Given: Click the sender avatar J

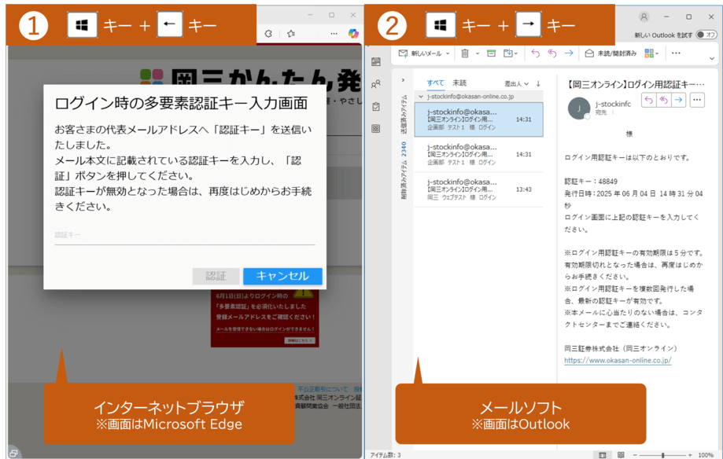Looking at the screenshot, I should pos(579,108).
